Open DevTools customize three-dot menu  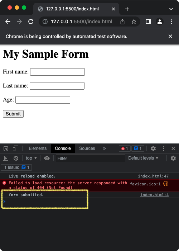163,148
